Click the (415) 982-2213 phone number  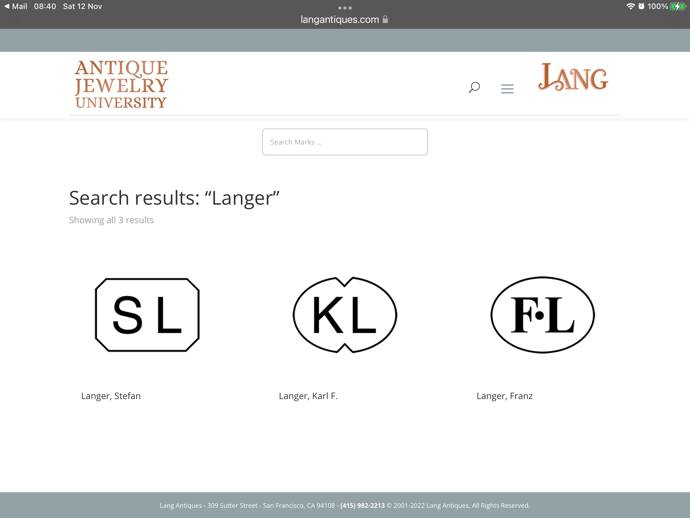click(x=362, y=506)
